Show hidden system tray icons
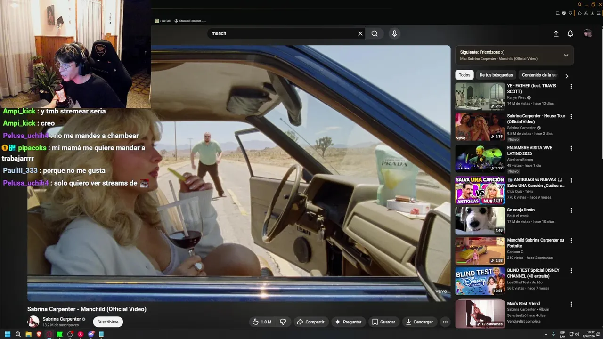Screen dimensions: 603x339 coord(546,334)
